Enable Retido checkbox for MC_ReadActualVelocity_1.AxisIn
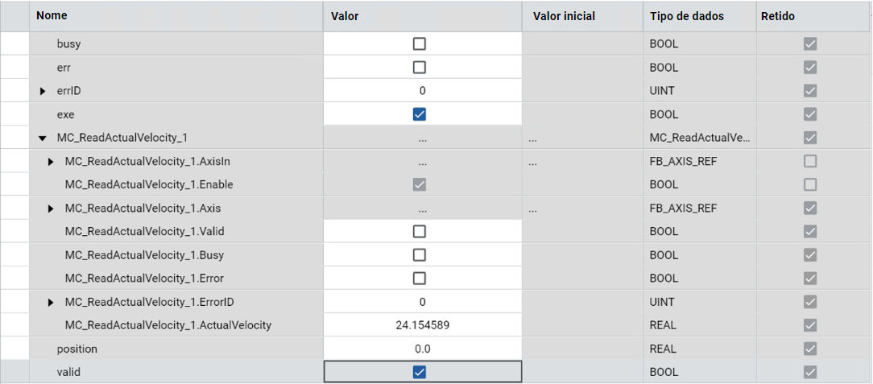This screenshot has height=384, width=873. click(x=810, y=161)
